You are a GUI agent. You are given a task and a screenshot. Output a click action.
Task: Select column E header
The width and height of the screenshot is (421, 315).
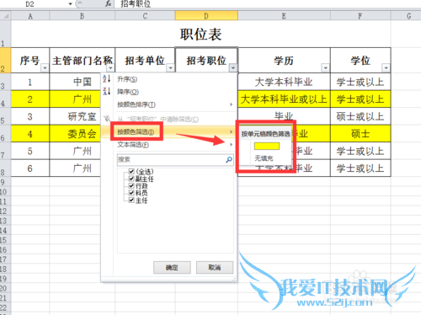[x=284, y=16]
